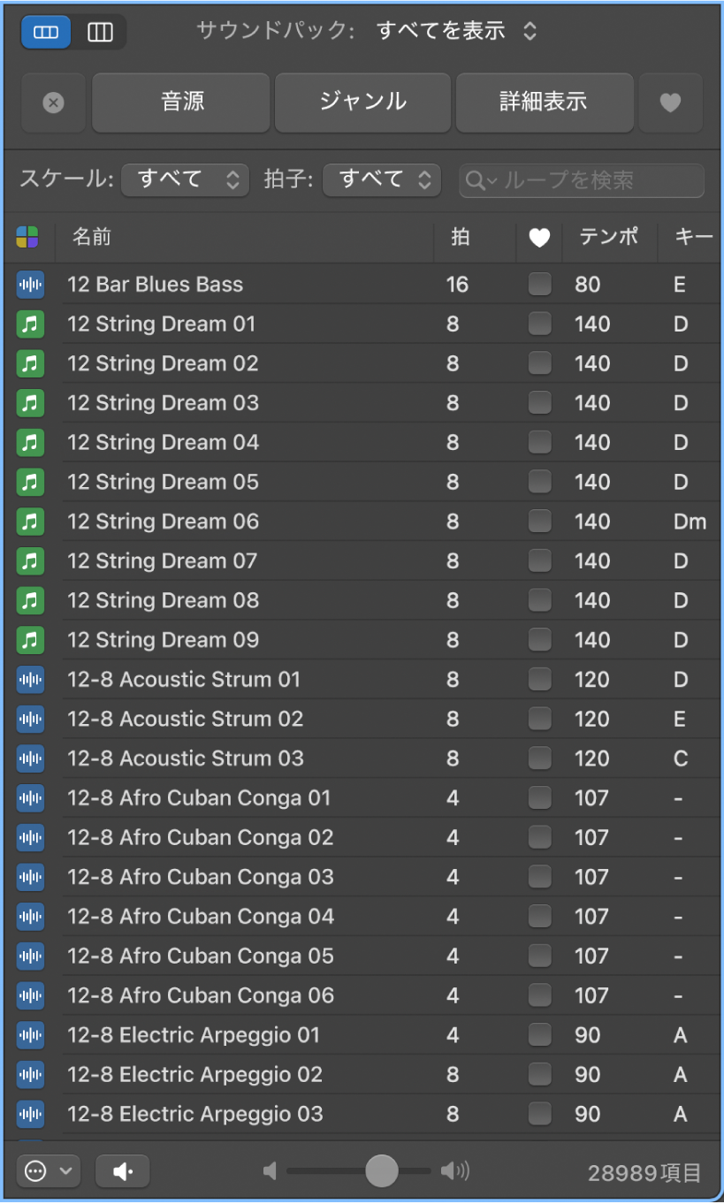The height and width of the screenshot is (1204, 724).
Task: Click the clear filters X icon
Action: pos(53,103)
